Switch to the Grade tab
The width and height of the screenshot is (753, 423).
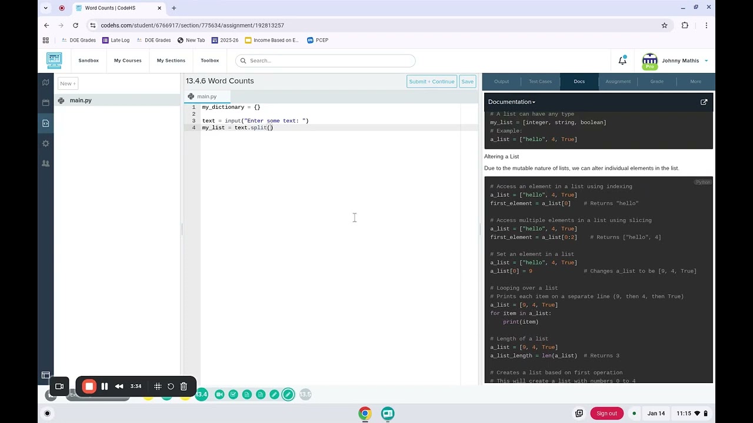pyautogui.click(x=657, y=82)
